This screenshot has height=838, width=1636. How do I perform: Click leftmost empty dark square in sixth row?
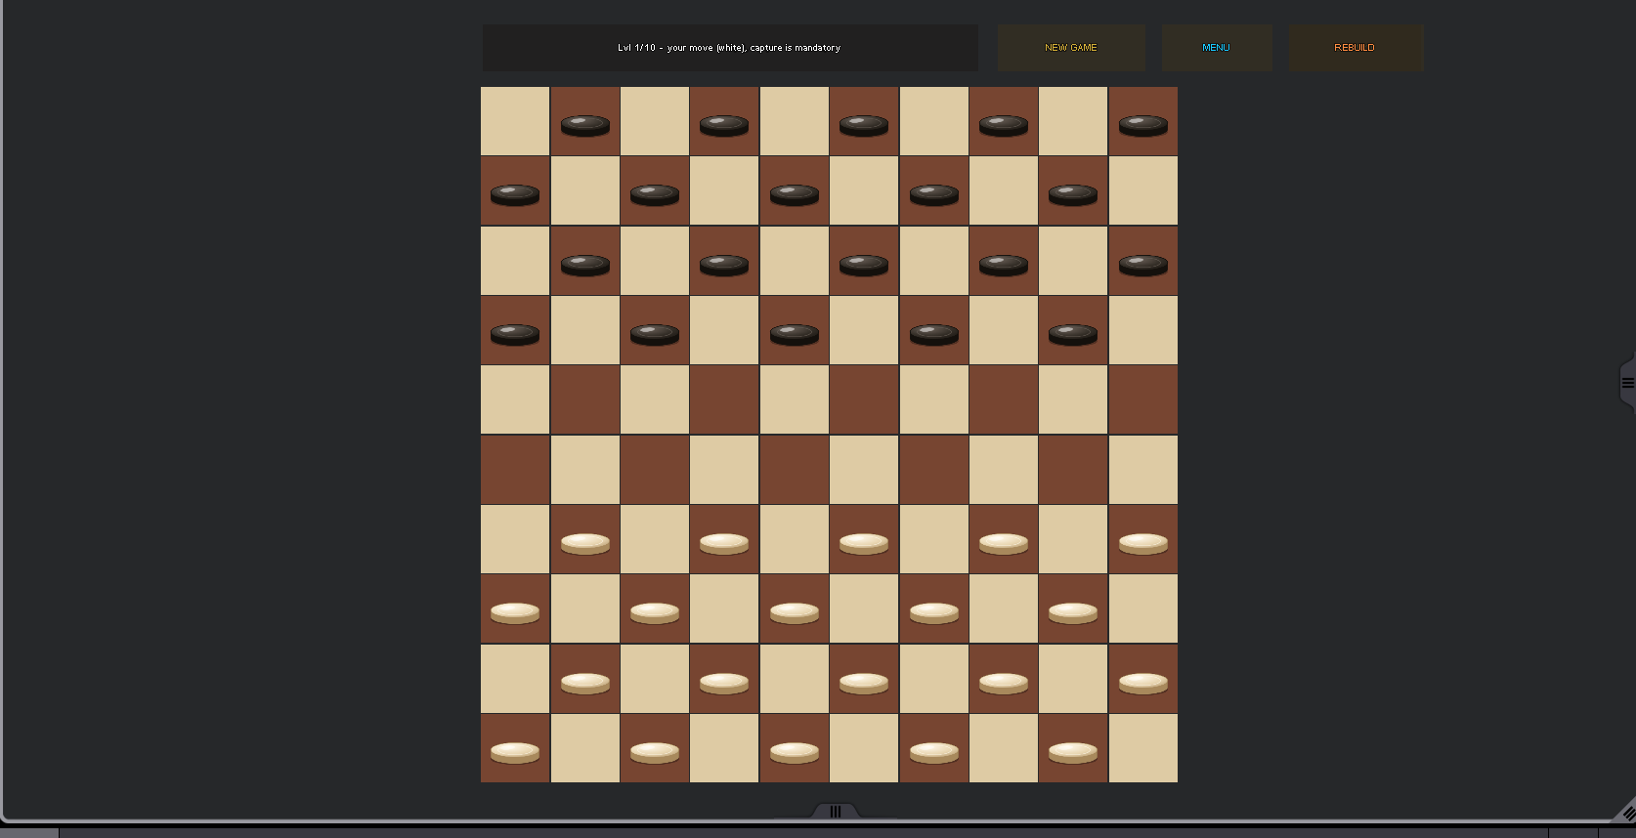(x=515, y=470)
